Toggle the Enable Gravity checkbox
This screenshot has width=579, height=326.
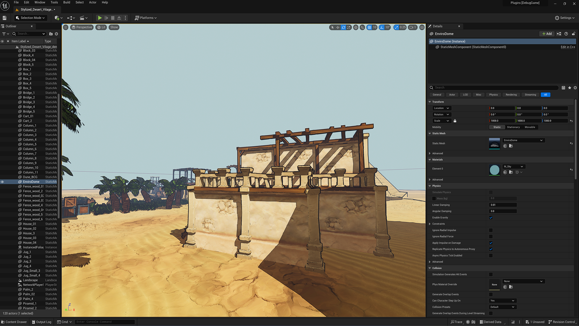pyautogui.click(x=491, y=218)
